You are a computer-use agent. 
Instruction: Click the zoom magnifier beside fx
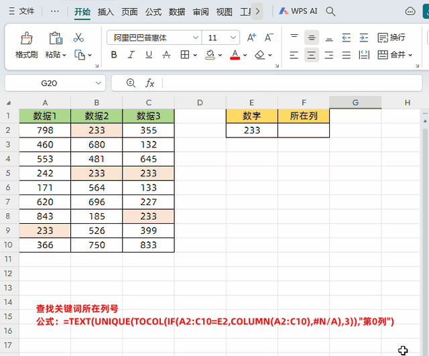click(x=131, y=83)
